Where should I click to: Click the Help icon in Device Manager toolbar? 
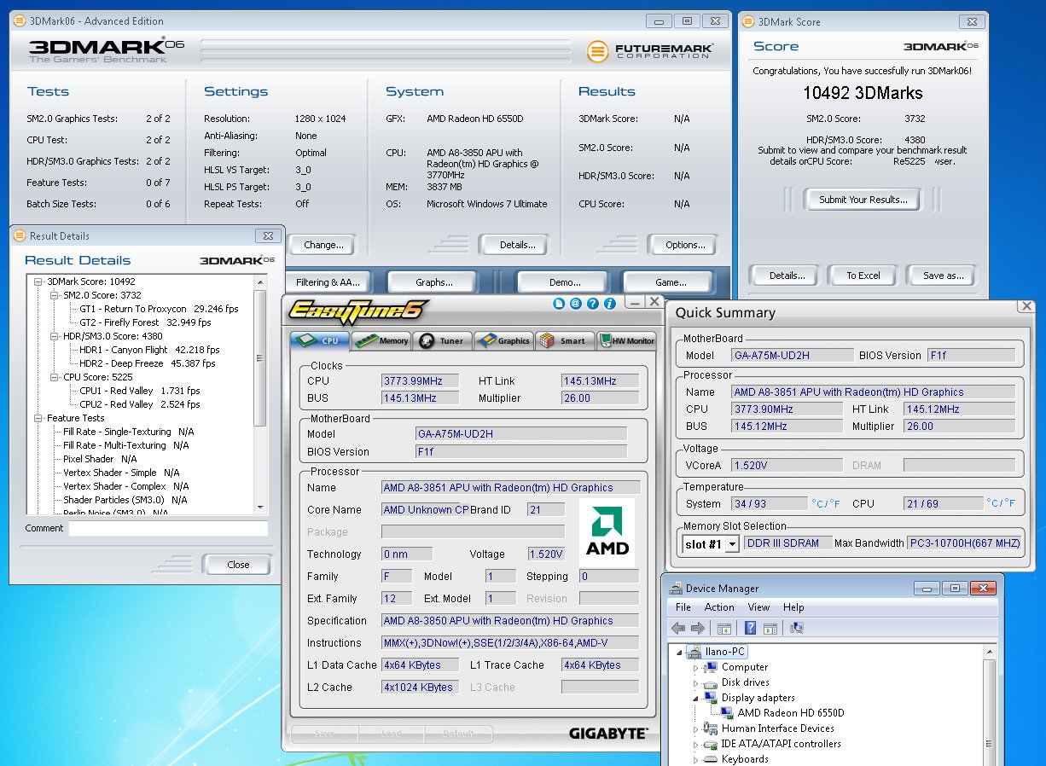click(x=750, y=628)
